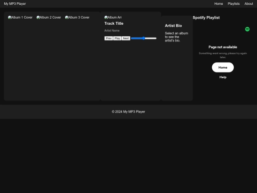Open the About nav link
This screenshot has height=193, width=257.
click(248, 4)
